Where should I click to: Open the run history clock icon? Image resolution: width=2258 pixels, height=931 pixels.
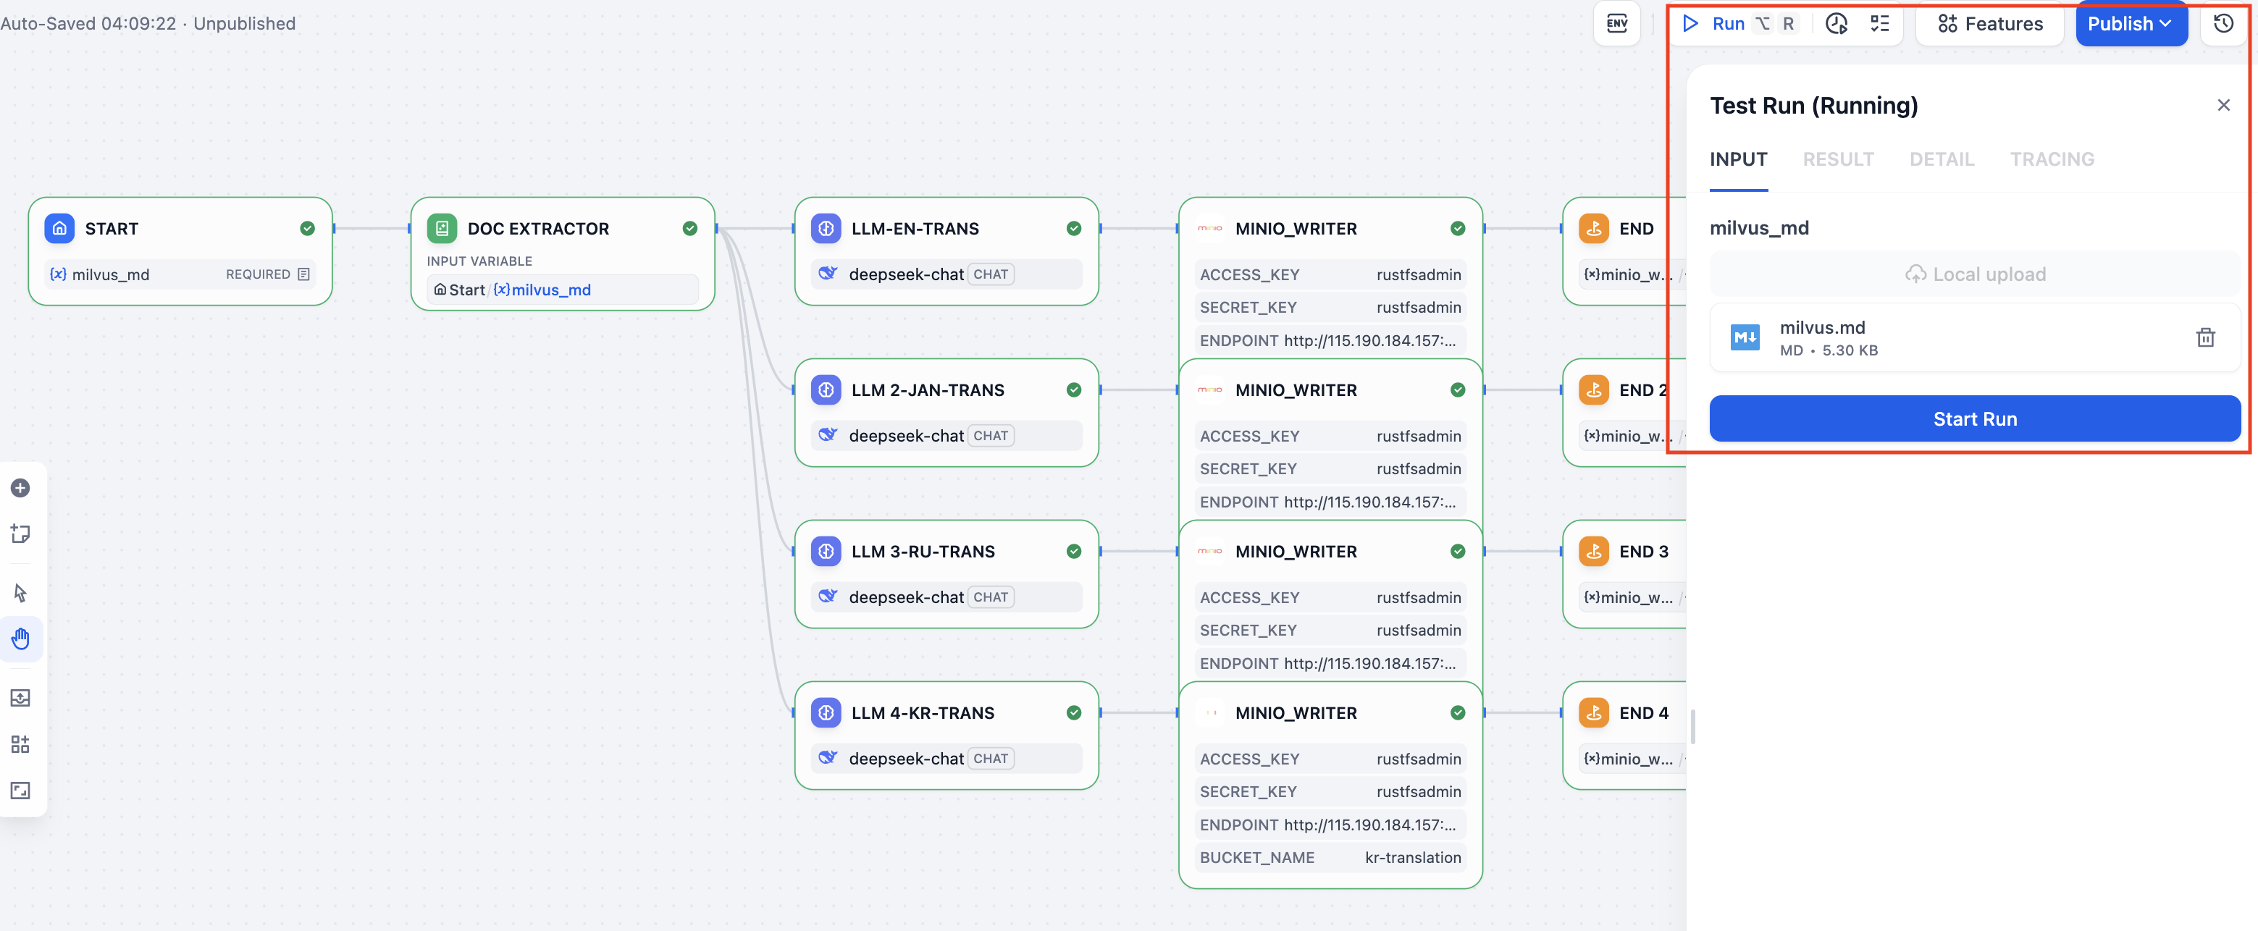[x=1837, y=24]
